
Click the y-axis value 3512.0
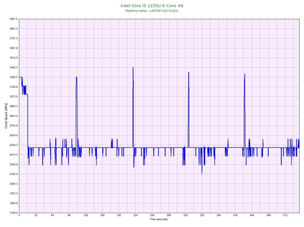[x=14, y=58]
